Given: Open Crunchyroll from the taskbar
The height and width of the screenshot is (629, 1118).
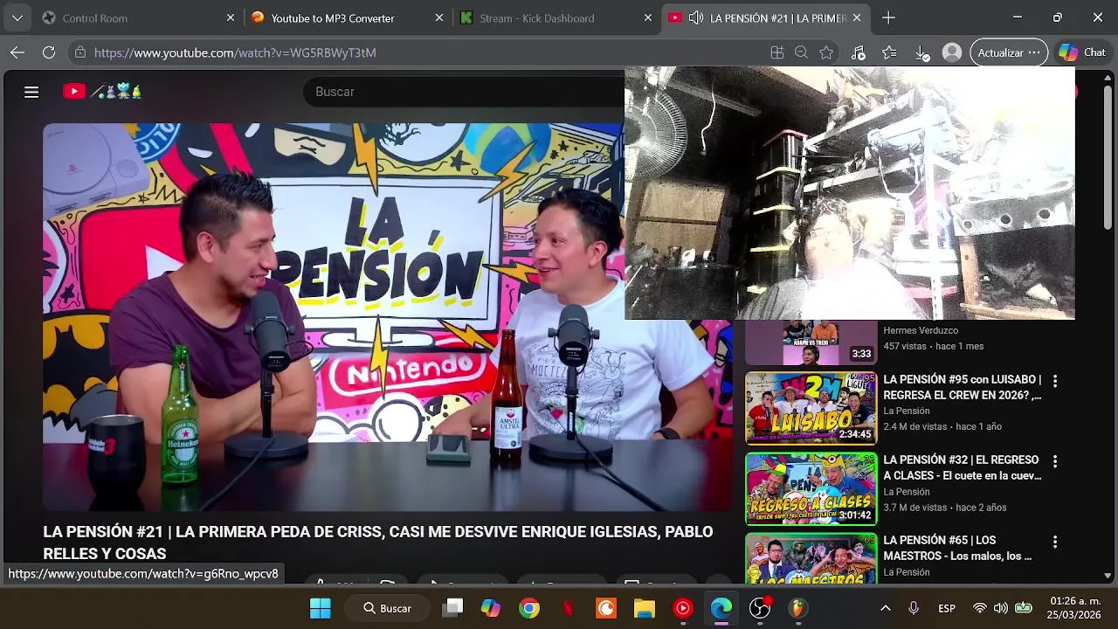Looking at the screenshot, I should (606, 608).
